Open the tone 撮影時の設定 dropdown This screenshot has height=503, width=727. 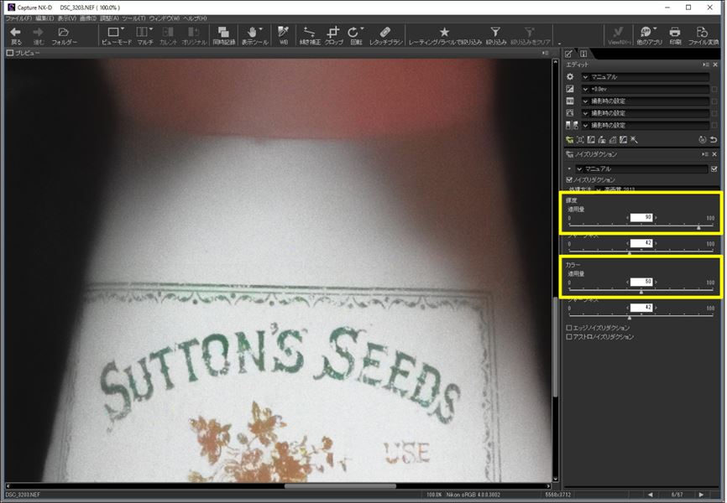pos(646,125)
